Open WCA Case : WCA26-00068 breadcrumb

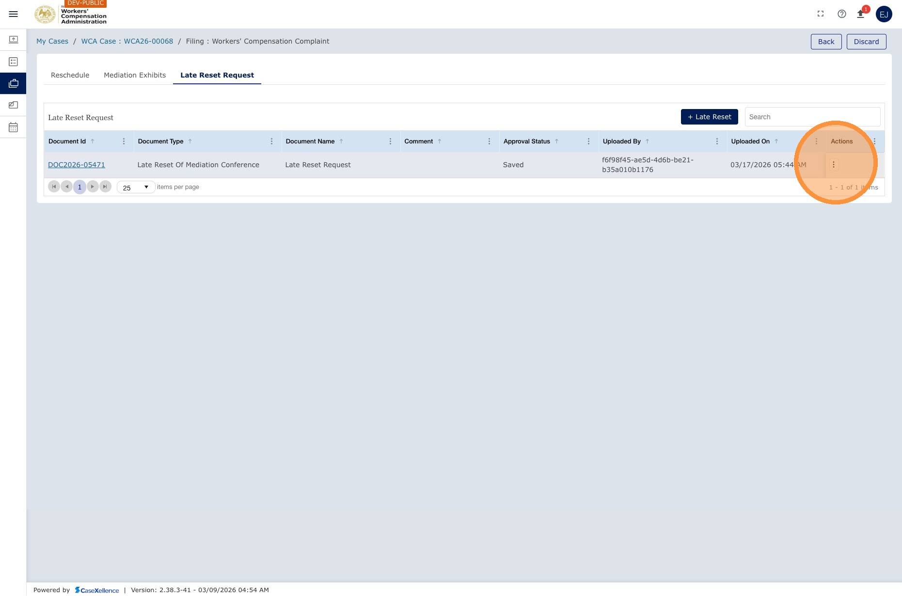127,41
